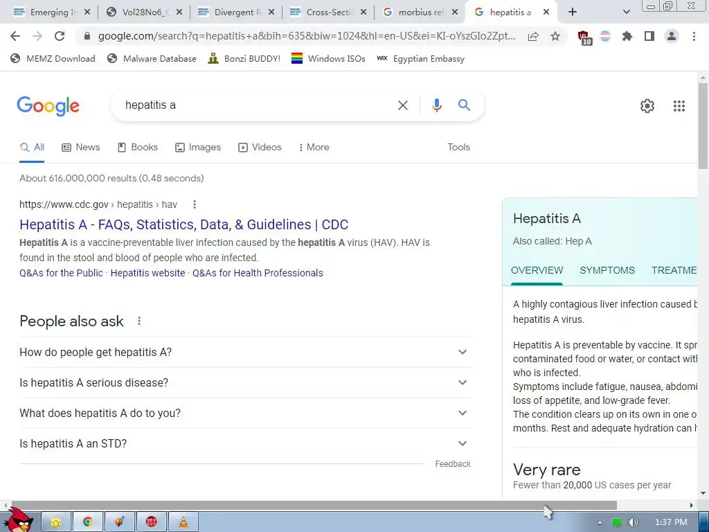Open the Extensions puzzle piece menu
Screen dimensions: 709x532
(x=627, y=36)
